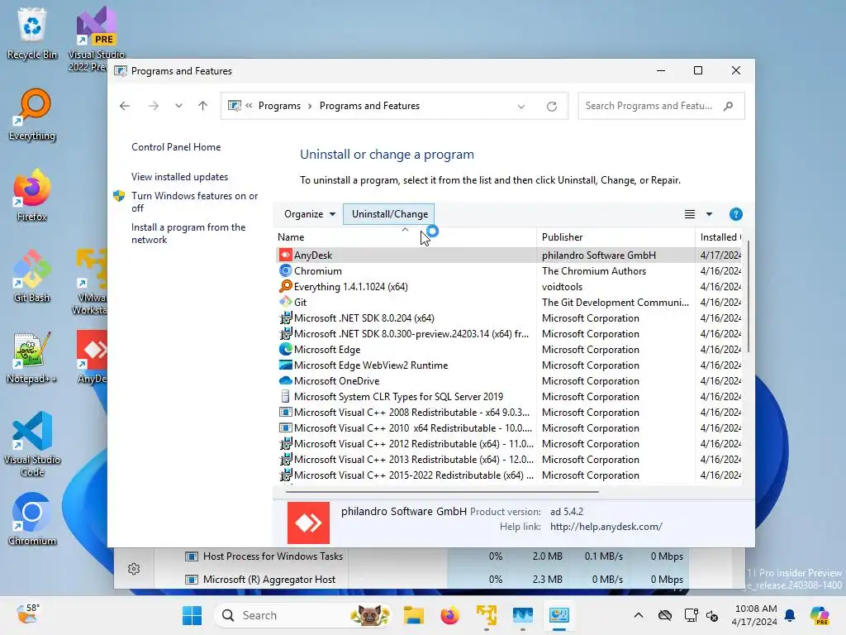Click the AnyDesk icon in program list
Screen dimensions: 846x635
pos(285,255)
